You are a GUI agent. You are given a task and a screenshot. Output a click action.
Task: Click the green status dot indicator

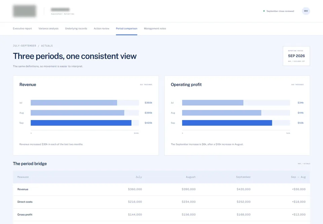pos(264,11)
